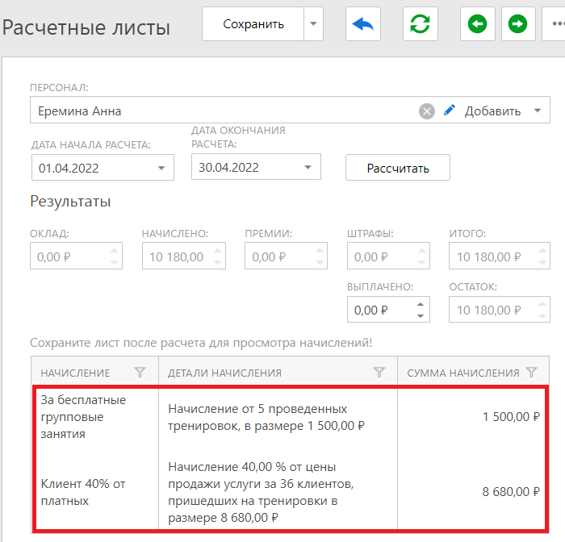Screen dimensions: 565x542
Task: Click the Итого field showing 10 180,00 ₽
Action: click(500, 256)
